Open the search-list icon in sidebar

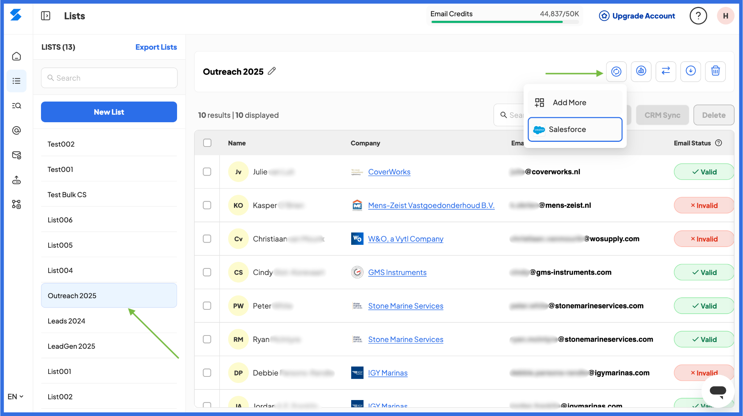pos(16,106)
